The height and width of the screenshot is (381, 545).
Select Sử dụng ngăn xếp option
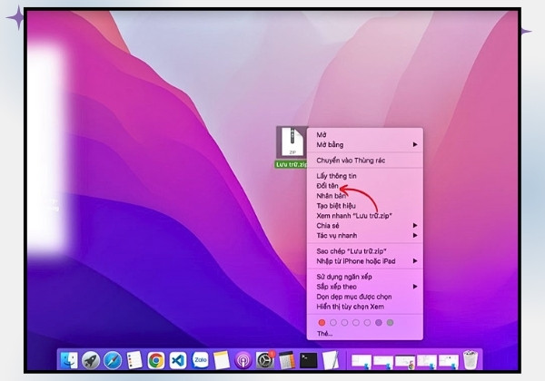click(344, 277)
